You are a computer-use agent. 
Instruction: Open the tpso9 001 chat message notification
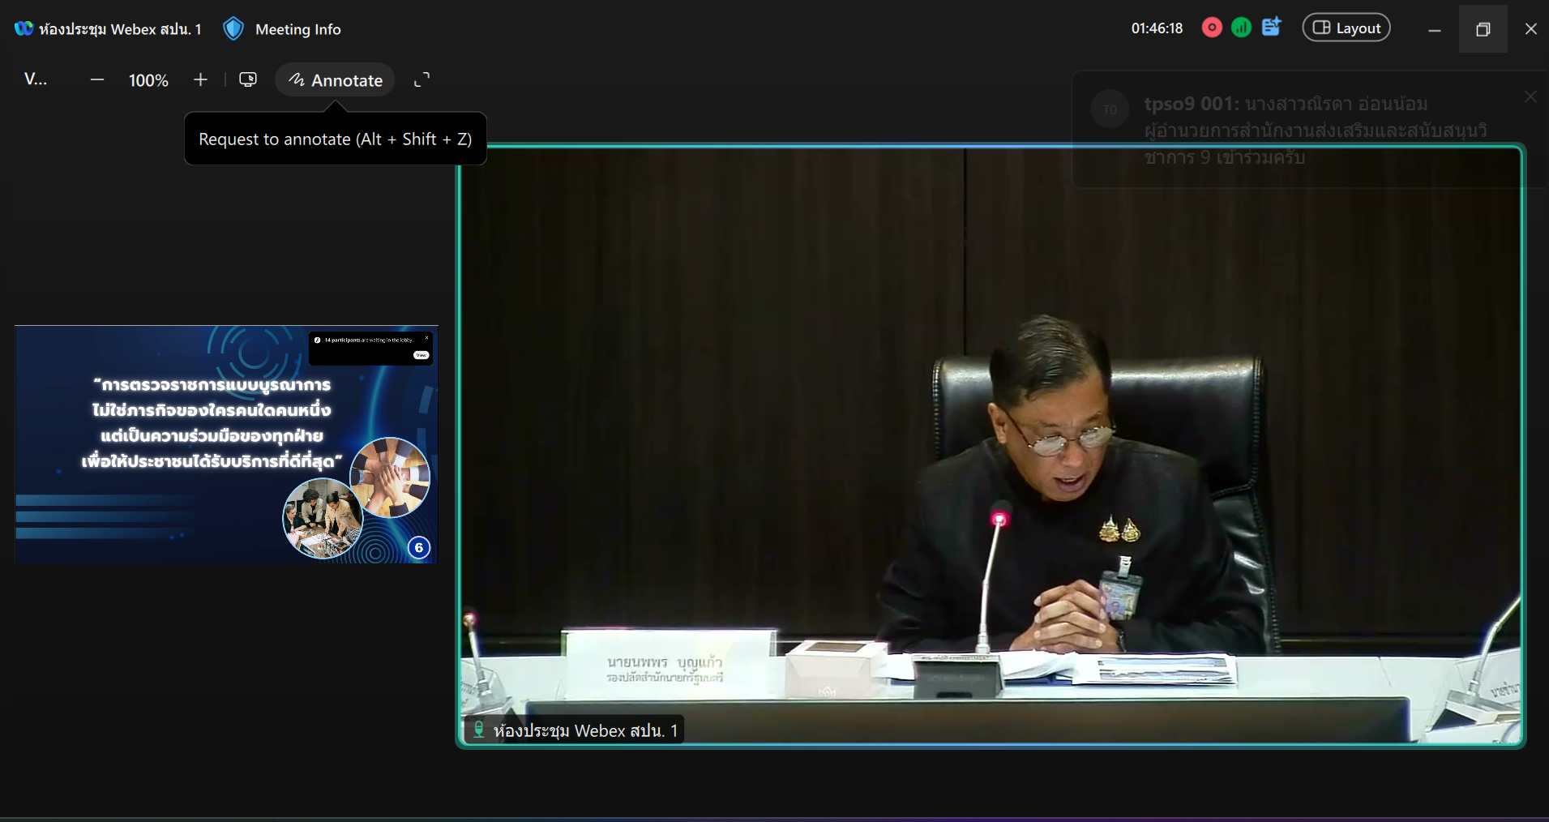click(1313, 130)
